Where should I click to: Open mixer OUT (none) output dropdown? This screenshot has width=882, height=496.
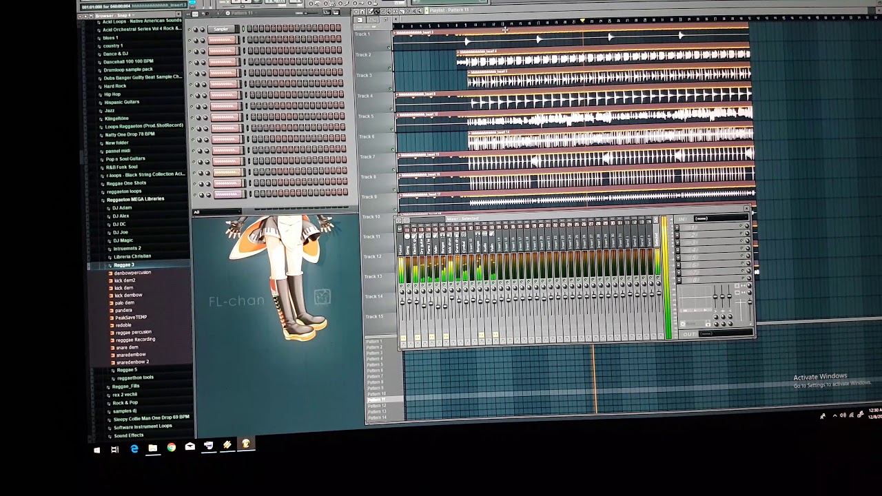(x=725, y=334)
